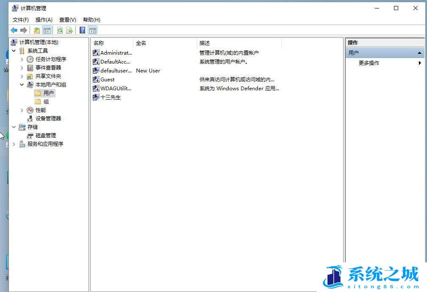This screenshot has width=427, height=292.
Task: Open the 组 folder under 本地用户和组
Action: coord(46,102)
